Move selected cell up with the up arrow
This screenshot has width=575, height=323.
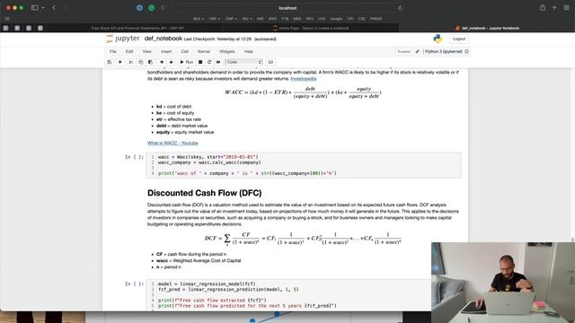pyautogui.click(x=162, y=62)
